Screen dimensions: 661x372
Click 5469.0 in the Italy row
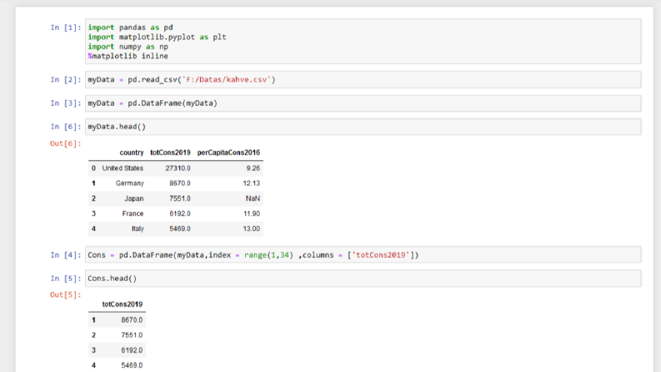coord(180,229)
